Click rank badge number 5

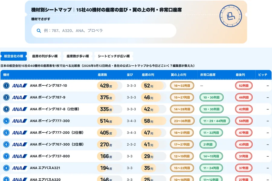click(x=6, y=133)
